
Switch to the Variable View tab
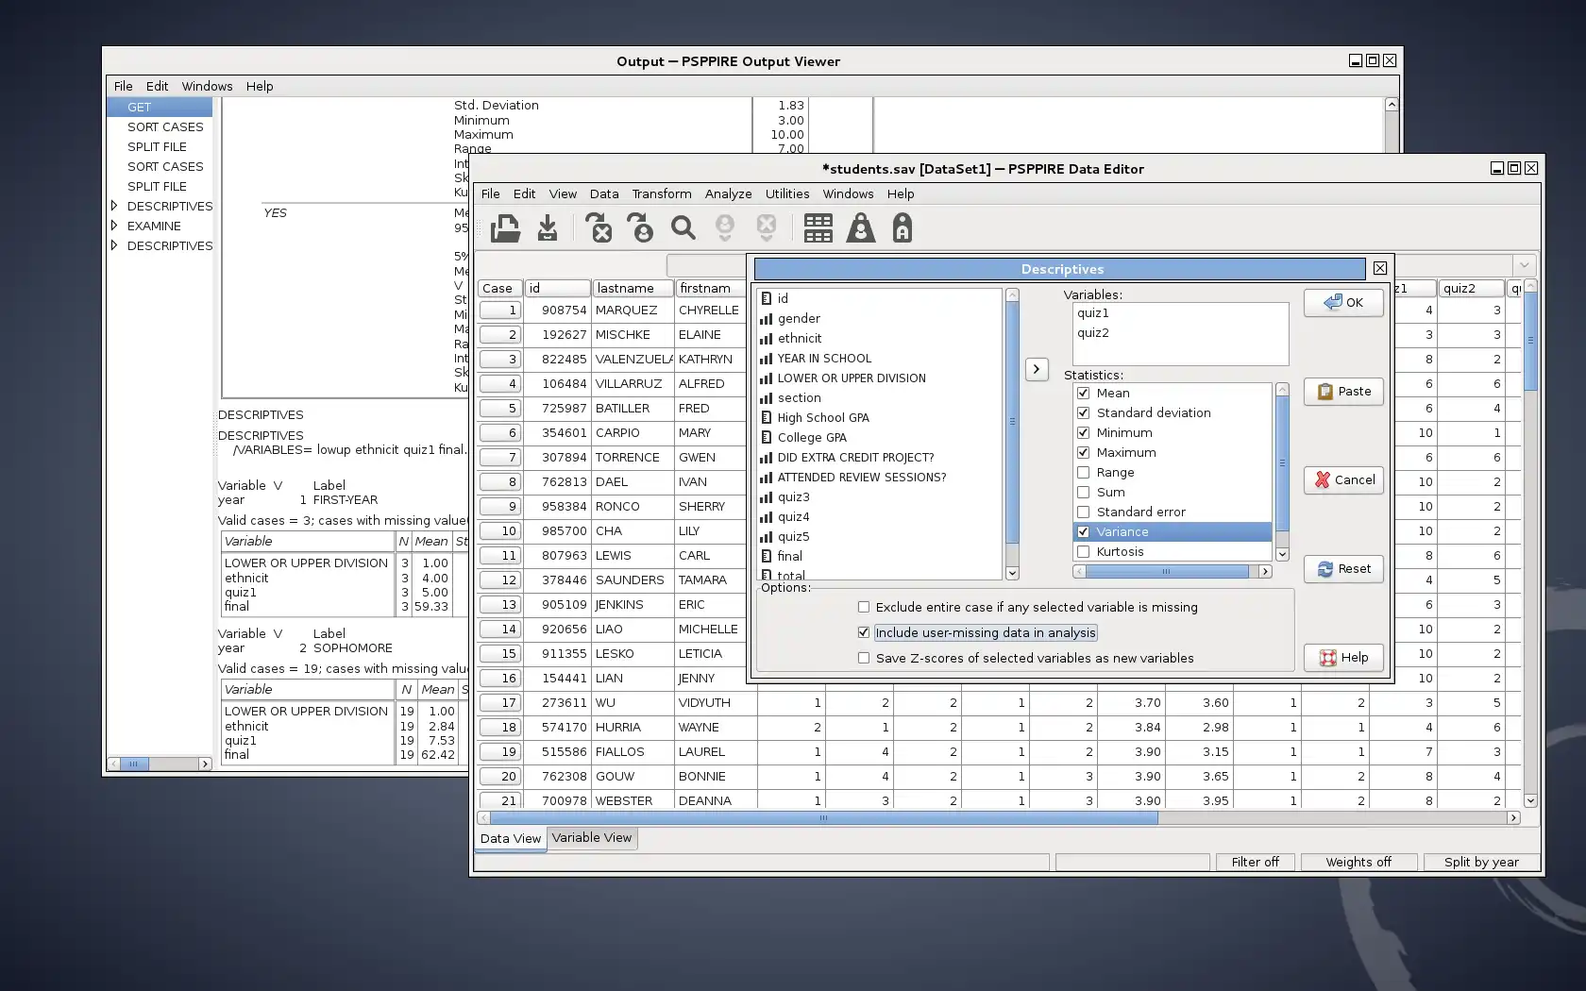pyautogui.click(x=592, y=837)
